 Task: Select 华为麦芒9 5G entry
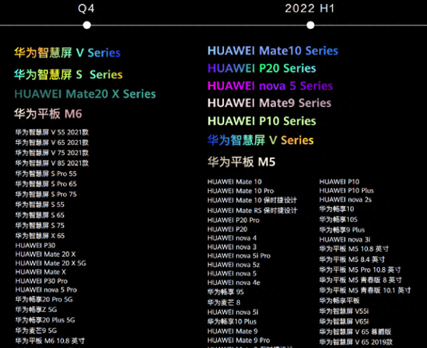click(x=36, y=330)
